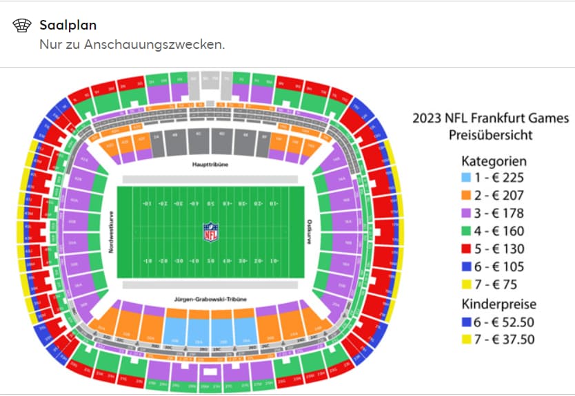Image resolution: width=575 pixels, height=396 pixels.
Task: Click the Haupttribüne label above the field
Action: point(210,165)
